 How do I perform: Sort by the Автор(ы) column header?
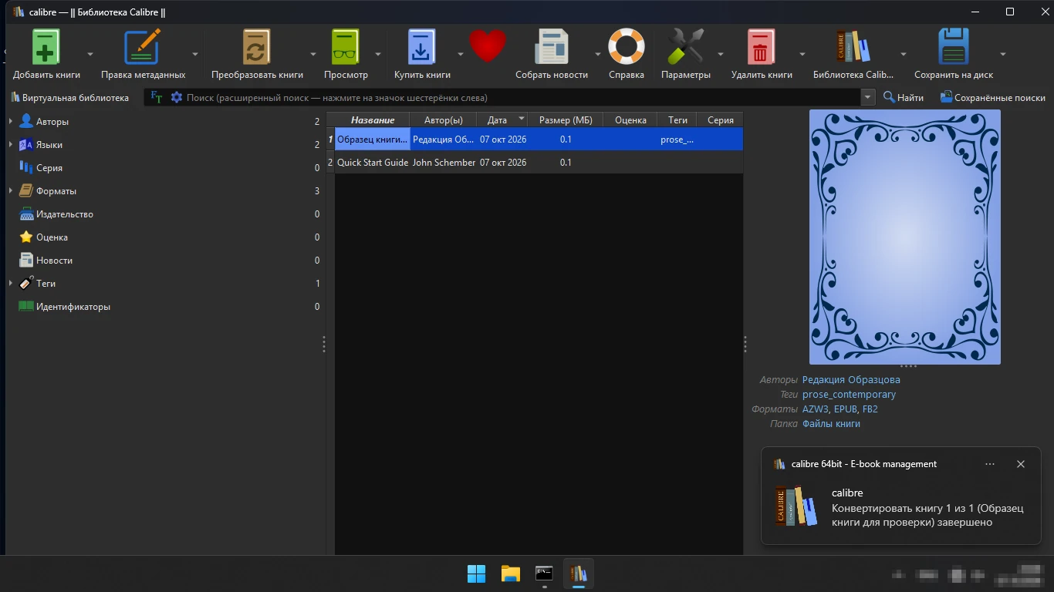[444, 120]
